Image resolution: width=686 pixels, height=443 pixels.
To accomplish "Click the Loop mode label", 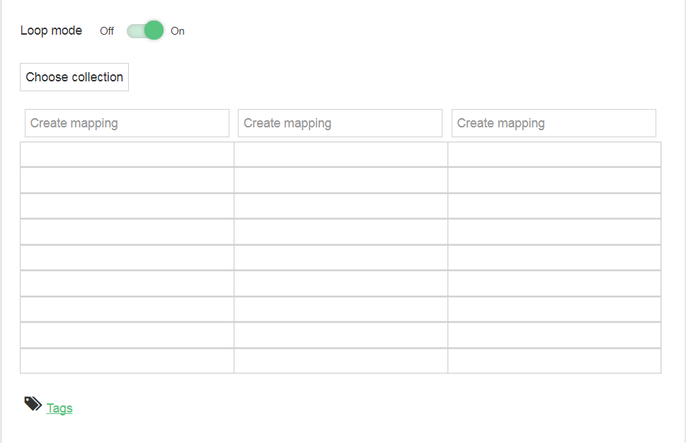I will [51, 30].
